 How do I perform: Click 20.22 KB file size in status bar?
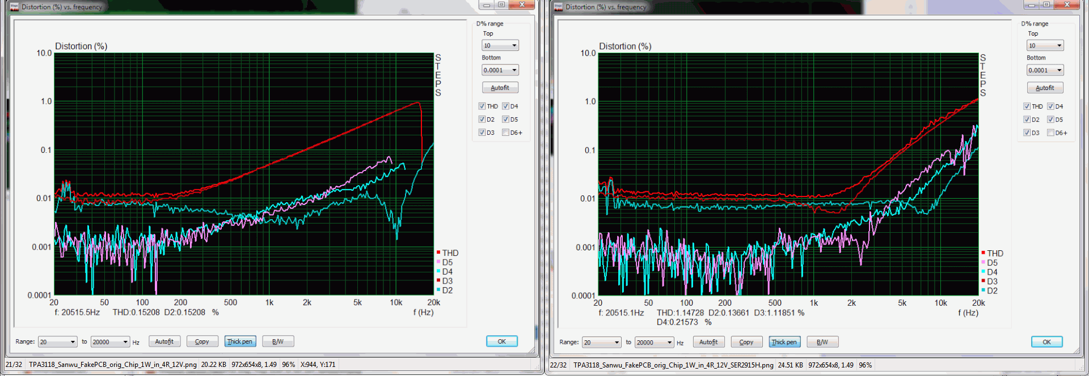click(x=214, y=365)
